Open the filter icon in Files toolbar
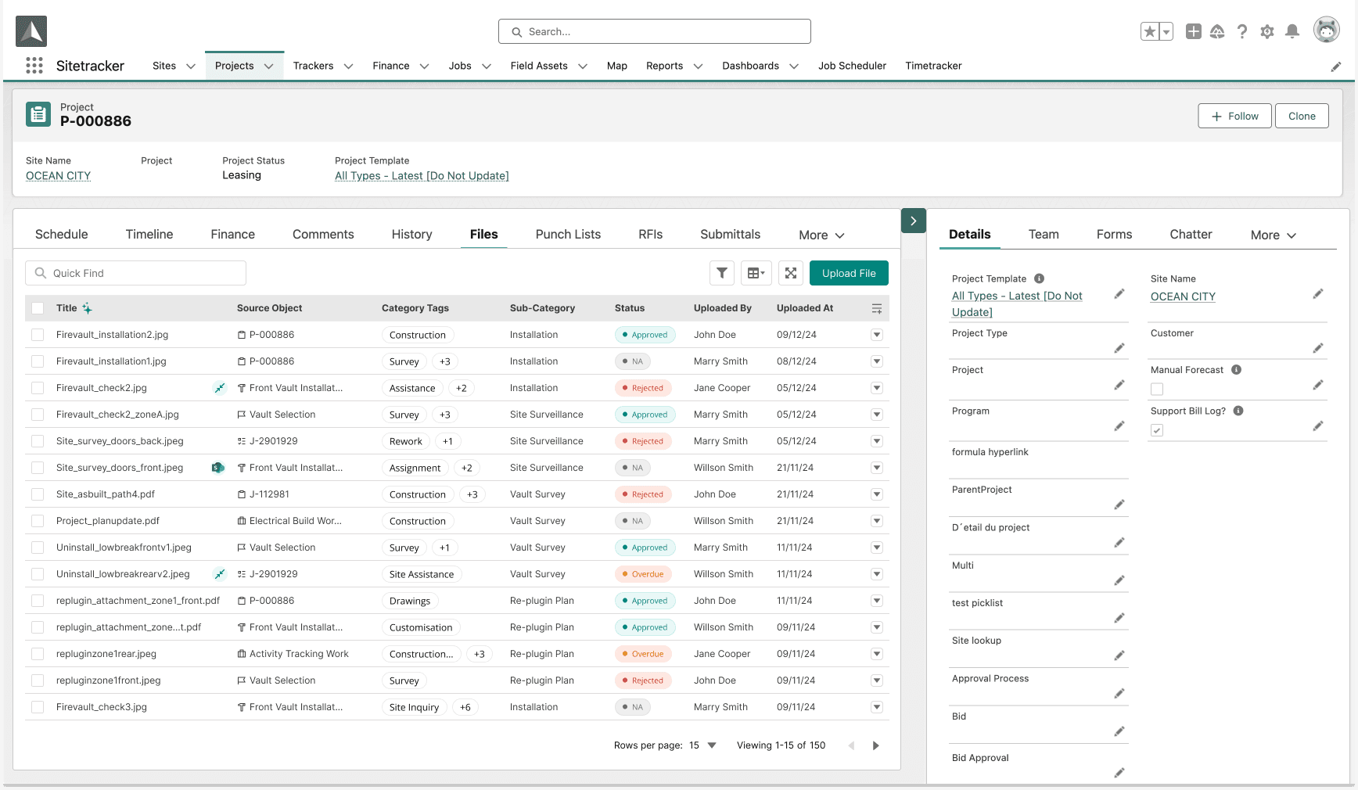 pyautogui.click(x=721, y=273)
